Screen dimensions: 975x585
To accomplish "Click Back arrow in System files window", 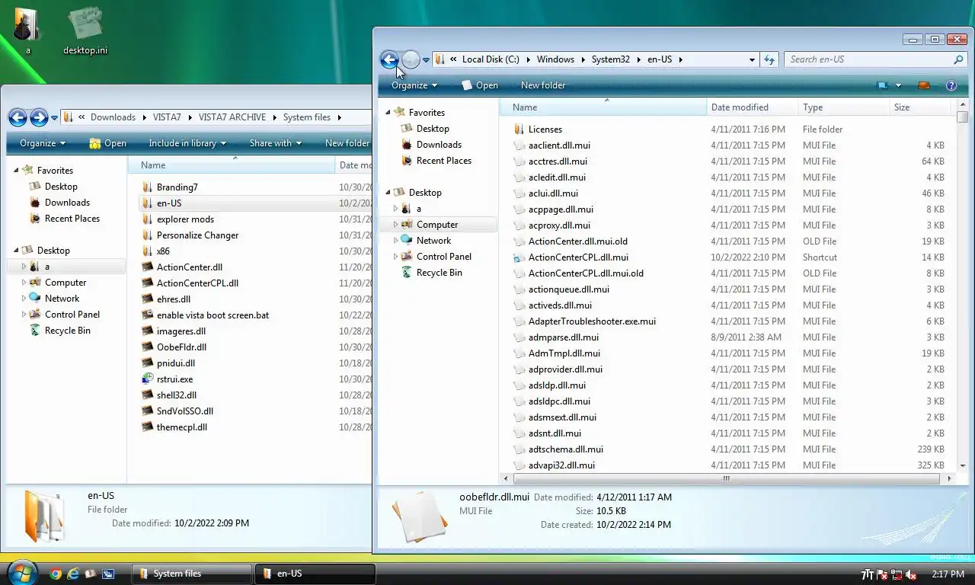I will click(x=18, y=117).
